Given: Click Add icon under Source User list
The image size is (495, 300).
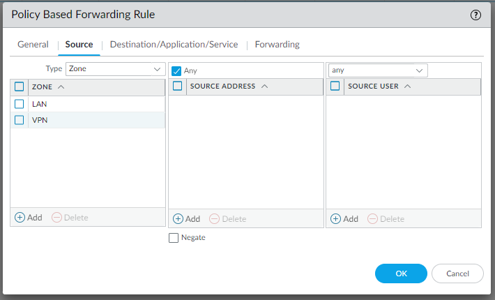Looking at the screenshot, I should [335, 219].
